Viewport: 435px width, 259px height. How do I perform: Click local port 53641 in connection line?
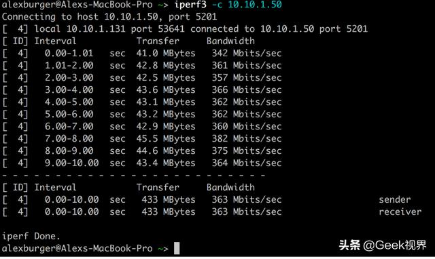click(x=158, y=28)
